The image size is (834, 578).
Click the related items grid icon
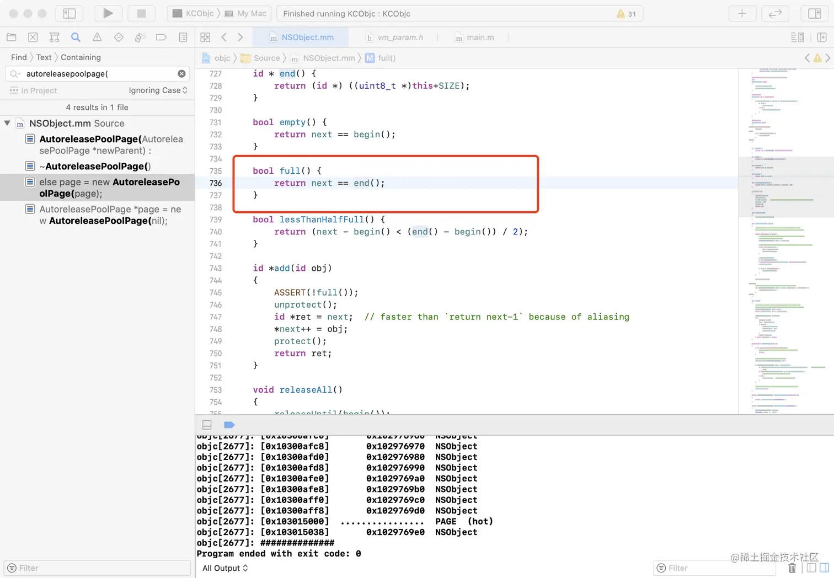point(205,38)
